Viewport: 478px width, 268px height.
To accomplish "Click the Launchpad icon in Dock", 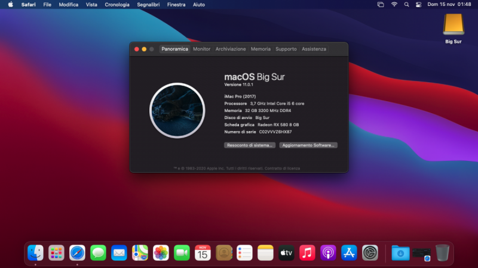I will 56,253.
